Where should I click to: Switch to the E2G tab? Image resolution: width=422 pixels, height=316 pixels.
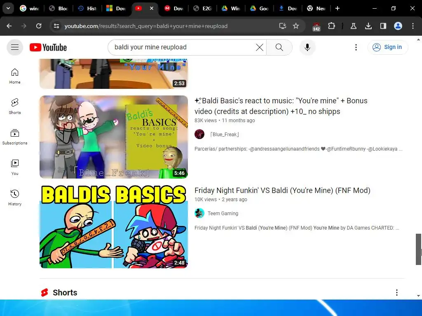pyautogui.click(x=203, y=8)
